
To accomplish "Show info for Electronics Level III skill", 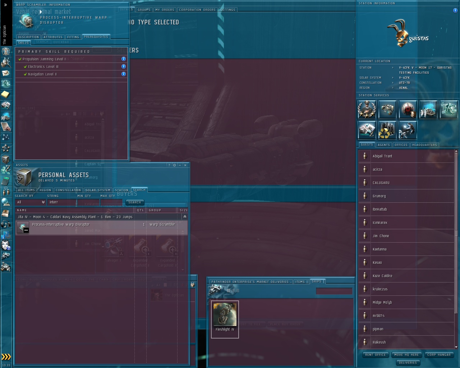I will pos(124,66).
